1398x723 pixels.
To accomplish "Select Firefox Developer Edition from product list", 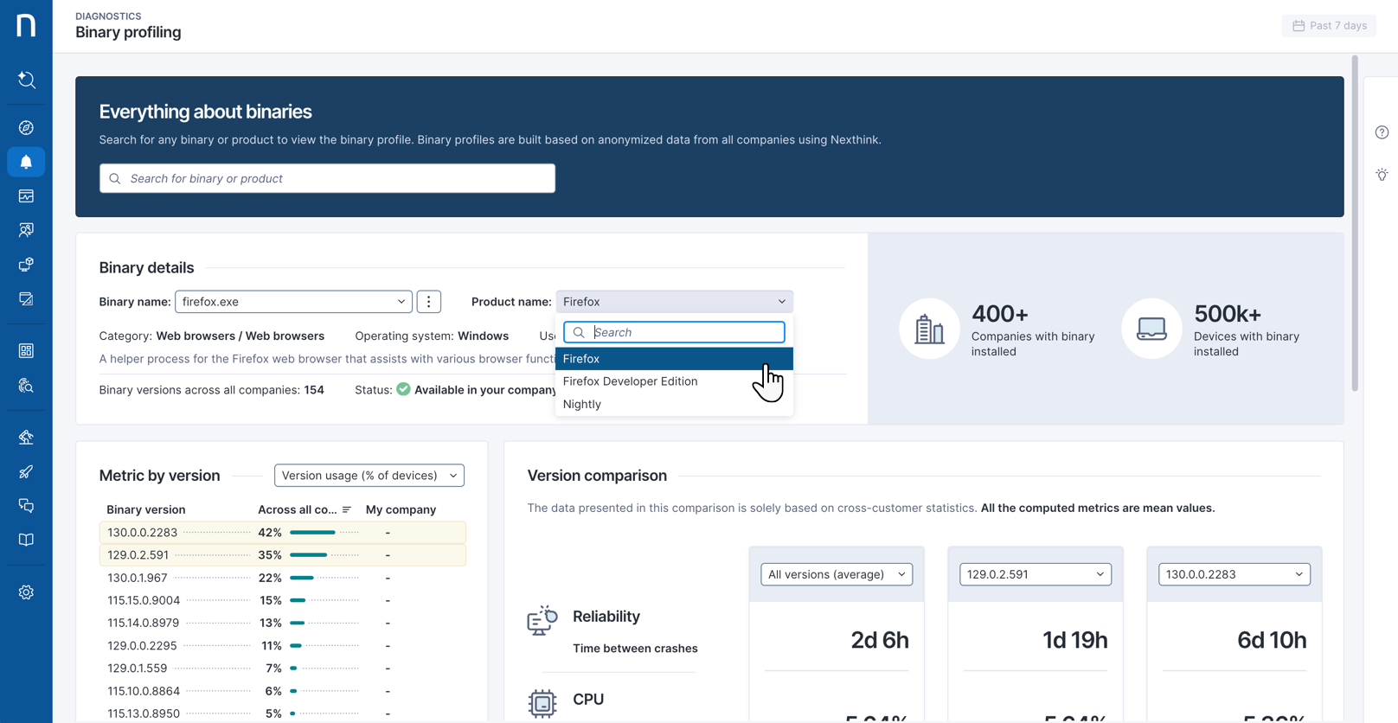I will coord(630,381).
